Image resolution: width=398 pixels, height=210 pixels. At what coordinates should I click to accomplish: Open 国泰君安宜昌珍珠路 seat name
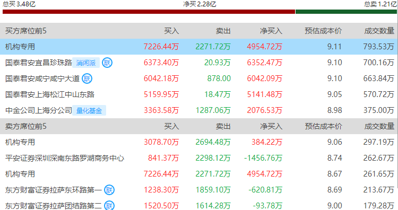point(39,63)
